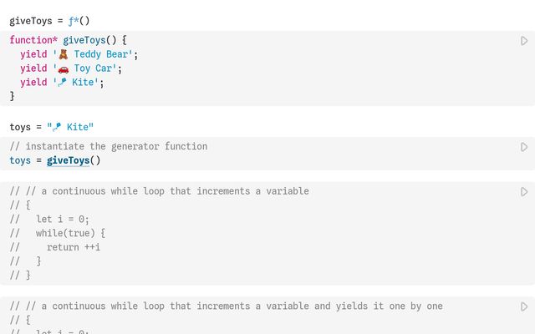535x334 pixels.
Task: Run the toys = giveToys() cell
Action: [524, 147]
